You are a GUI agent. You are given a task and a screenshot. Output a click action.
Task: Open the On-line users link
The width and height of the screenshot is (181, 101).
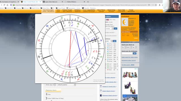(128, 65)
